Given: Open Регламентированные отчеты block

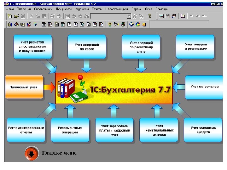Looking at the screenshot, I should click(x=26, y=130).
